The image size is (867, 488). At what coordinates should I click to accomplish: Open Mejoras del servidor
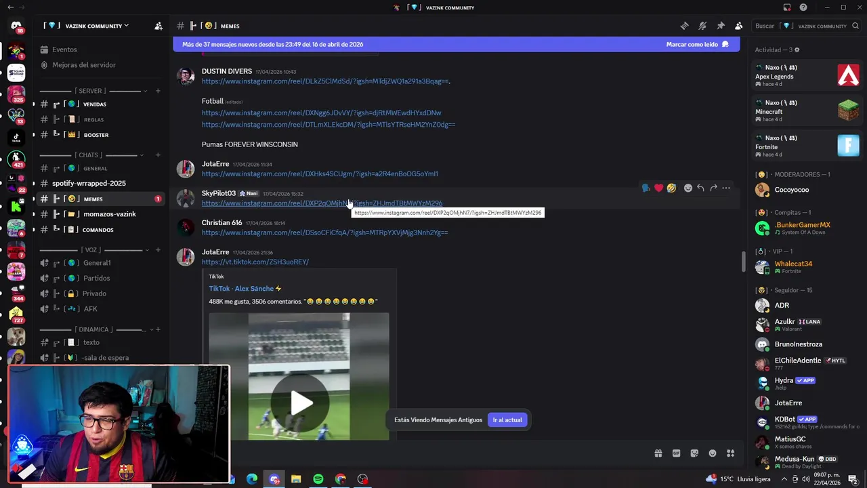(x=84, y=65)
